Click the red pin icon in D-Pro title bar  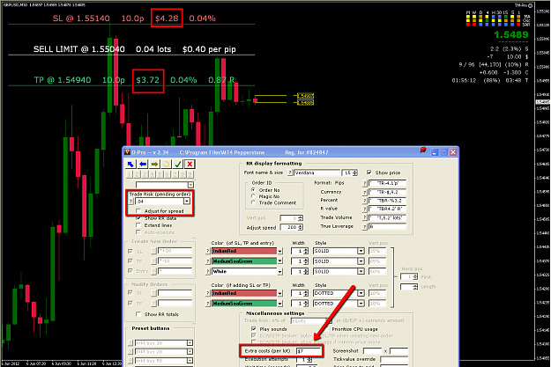click(423, 150)
